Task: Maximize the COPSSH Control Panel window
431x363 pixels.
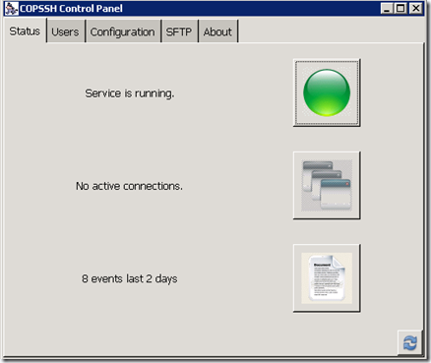Action: 400,8
